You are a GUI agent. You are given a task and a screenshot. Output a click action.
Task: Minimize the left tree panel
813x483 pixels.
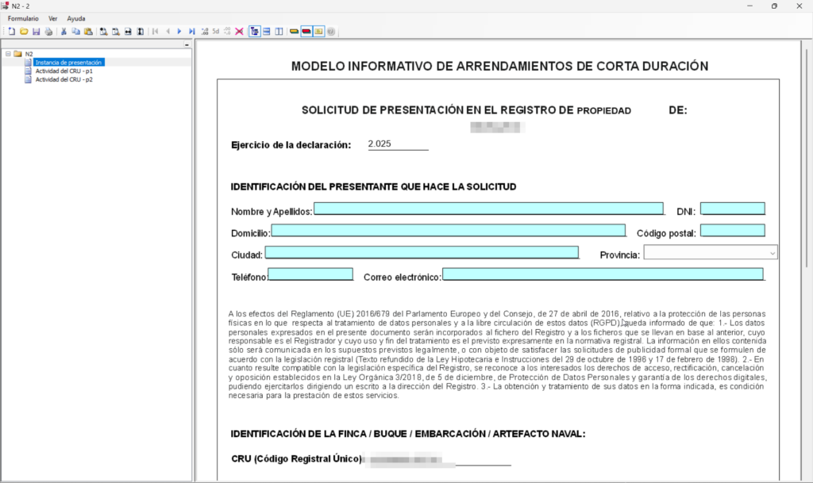point(187,45)
